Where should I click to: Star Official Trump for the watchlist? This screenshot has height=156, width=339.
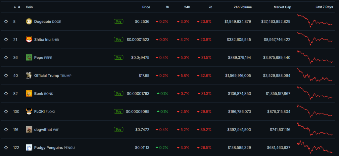[x=6, y=76]
